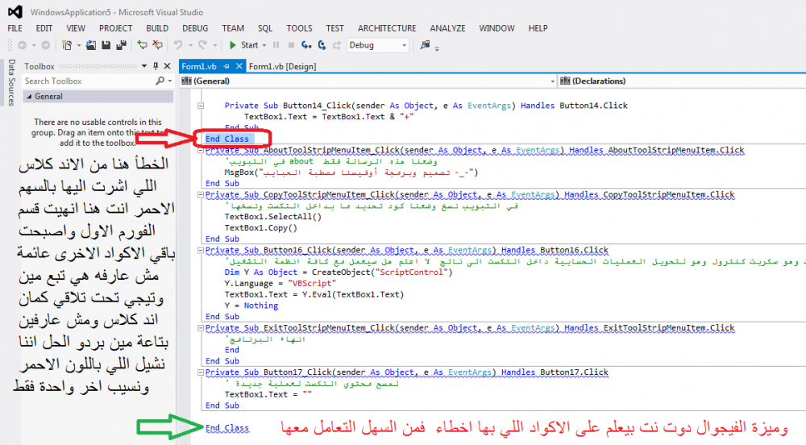The image size is (806, 445).
Task: Open the ANALYZE menu
Action: point(447,28)
